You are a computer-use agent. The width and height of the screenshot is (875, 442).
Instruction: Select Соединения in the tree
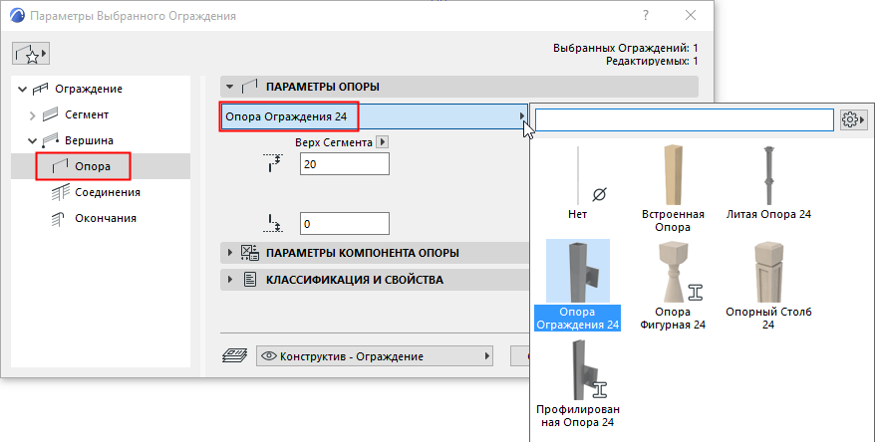(108, 192)
